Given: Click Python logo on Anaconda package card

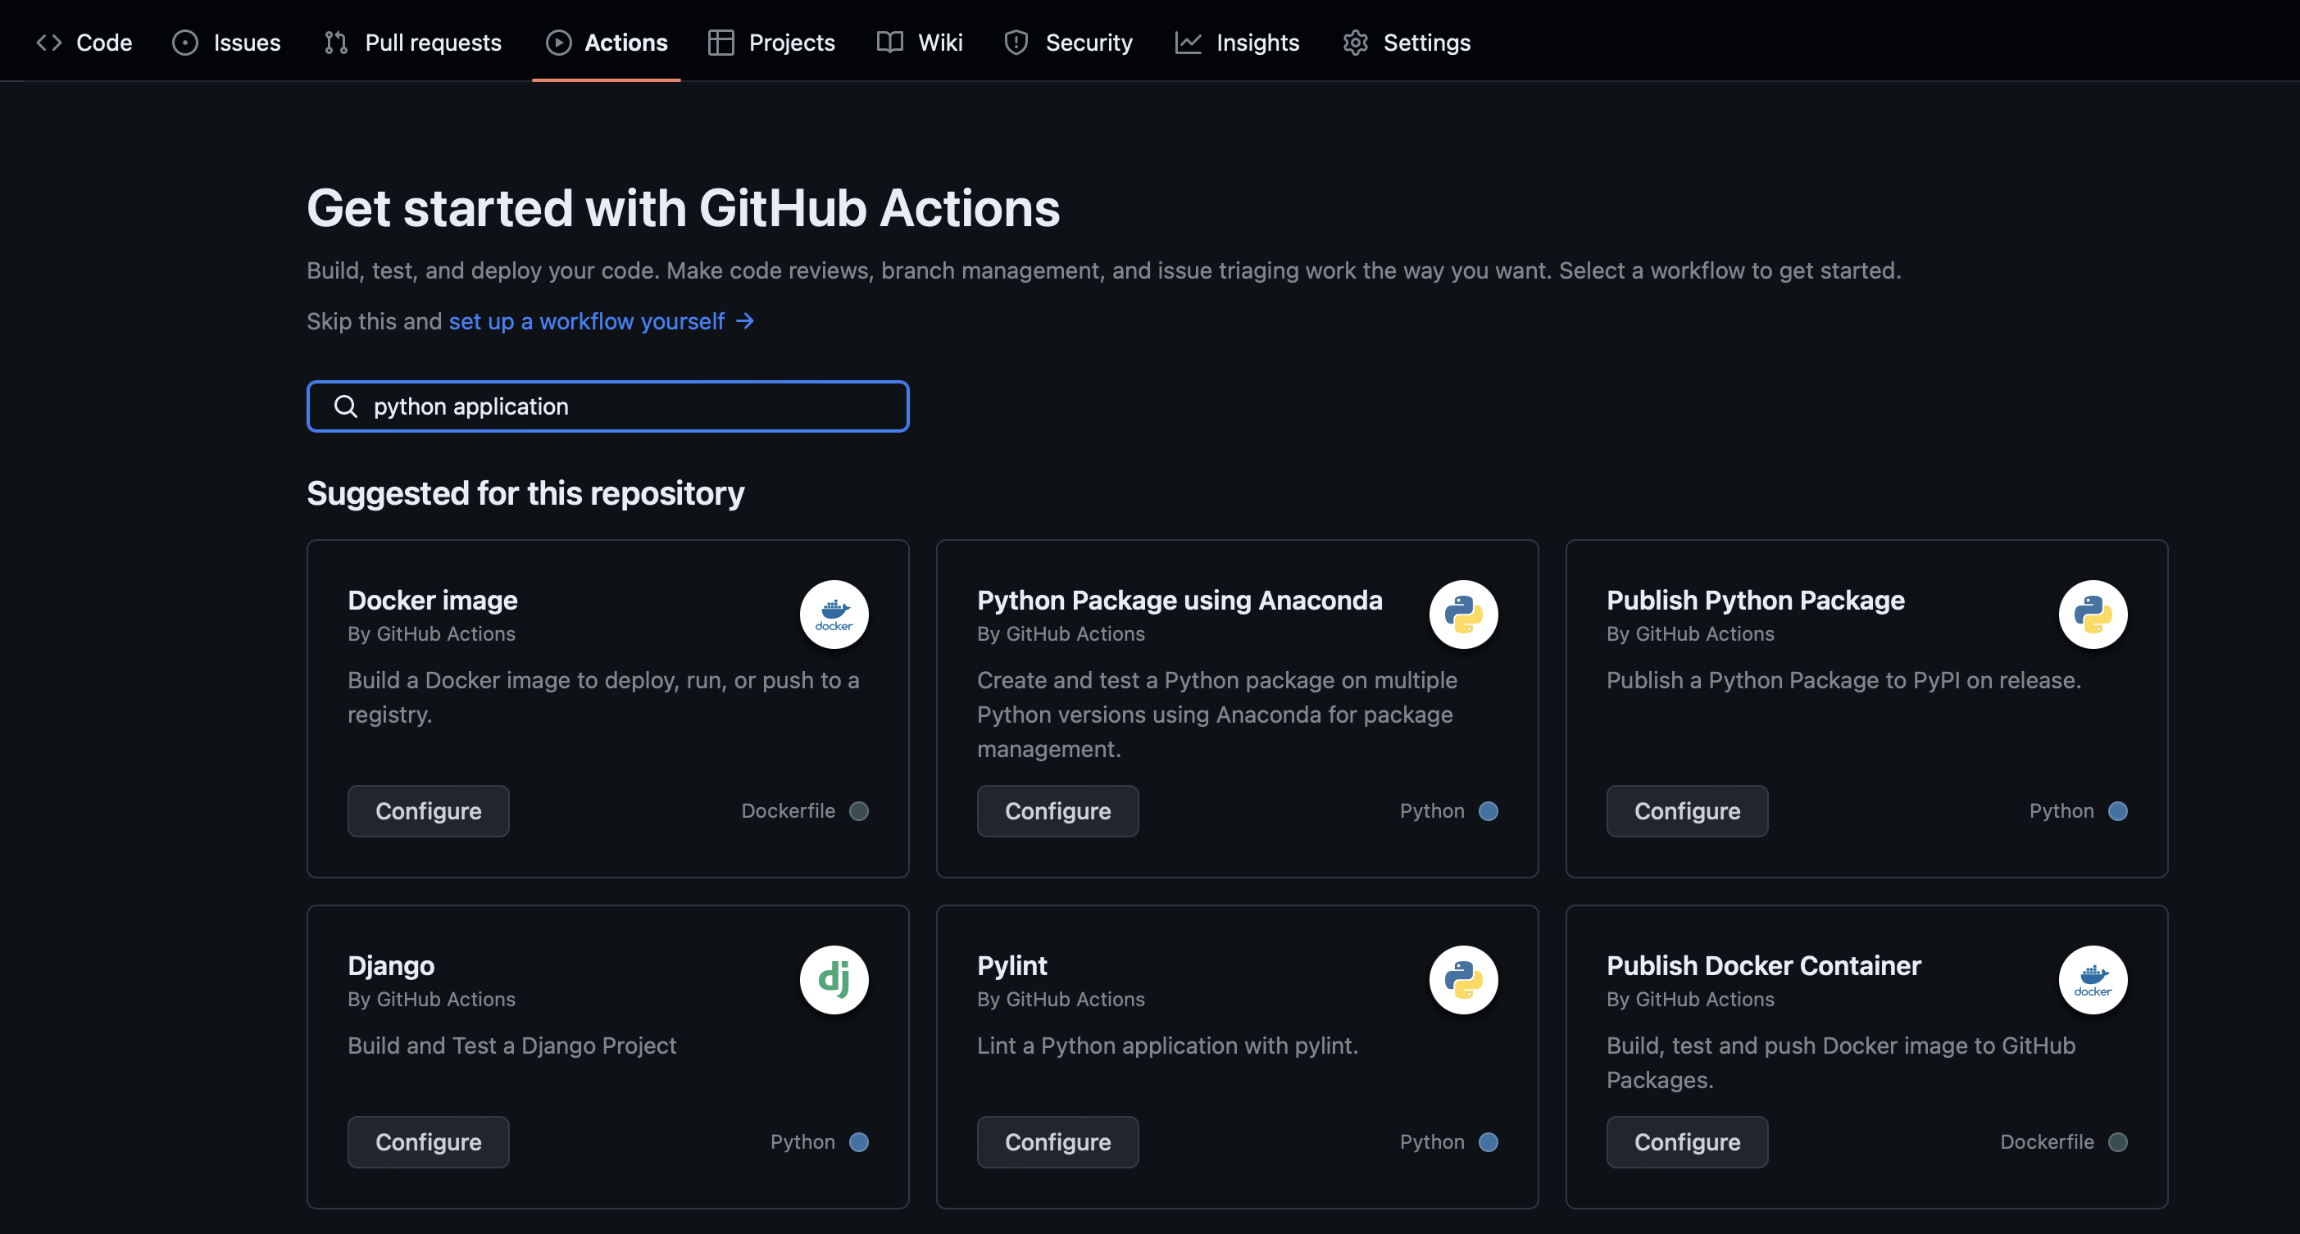Looking at the screenshot, I should point(1462,614).
